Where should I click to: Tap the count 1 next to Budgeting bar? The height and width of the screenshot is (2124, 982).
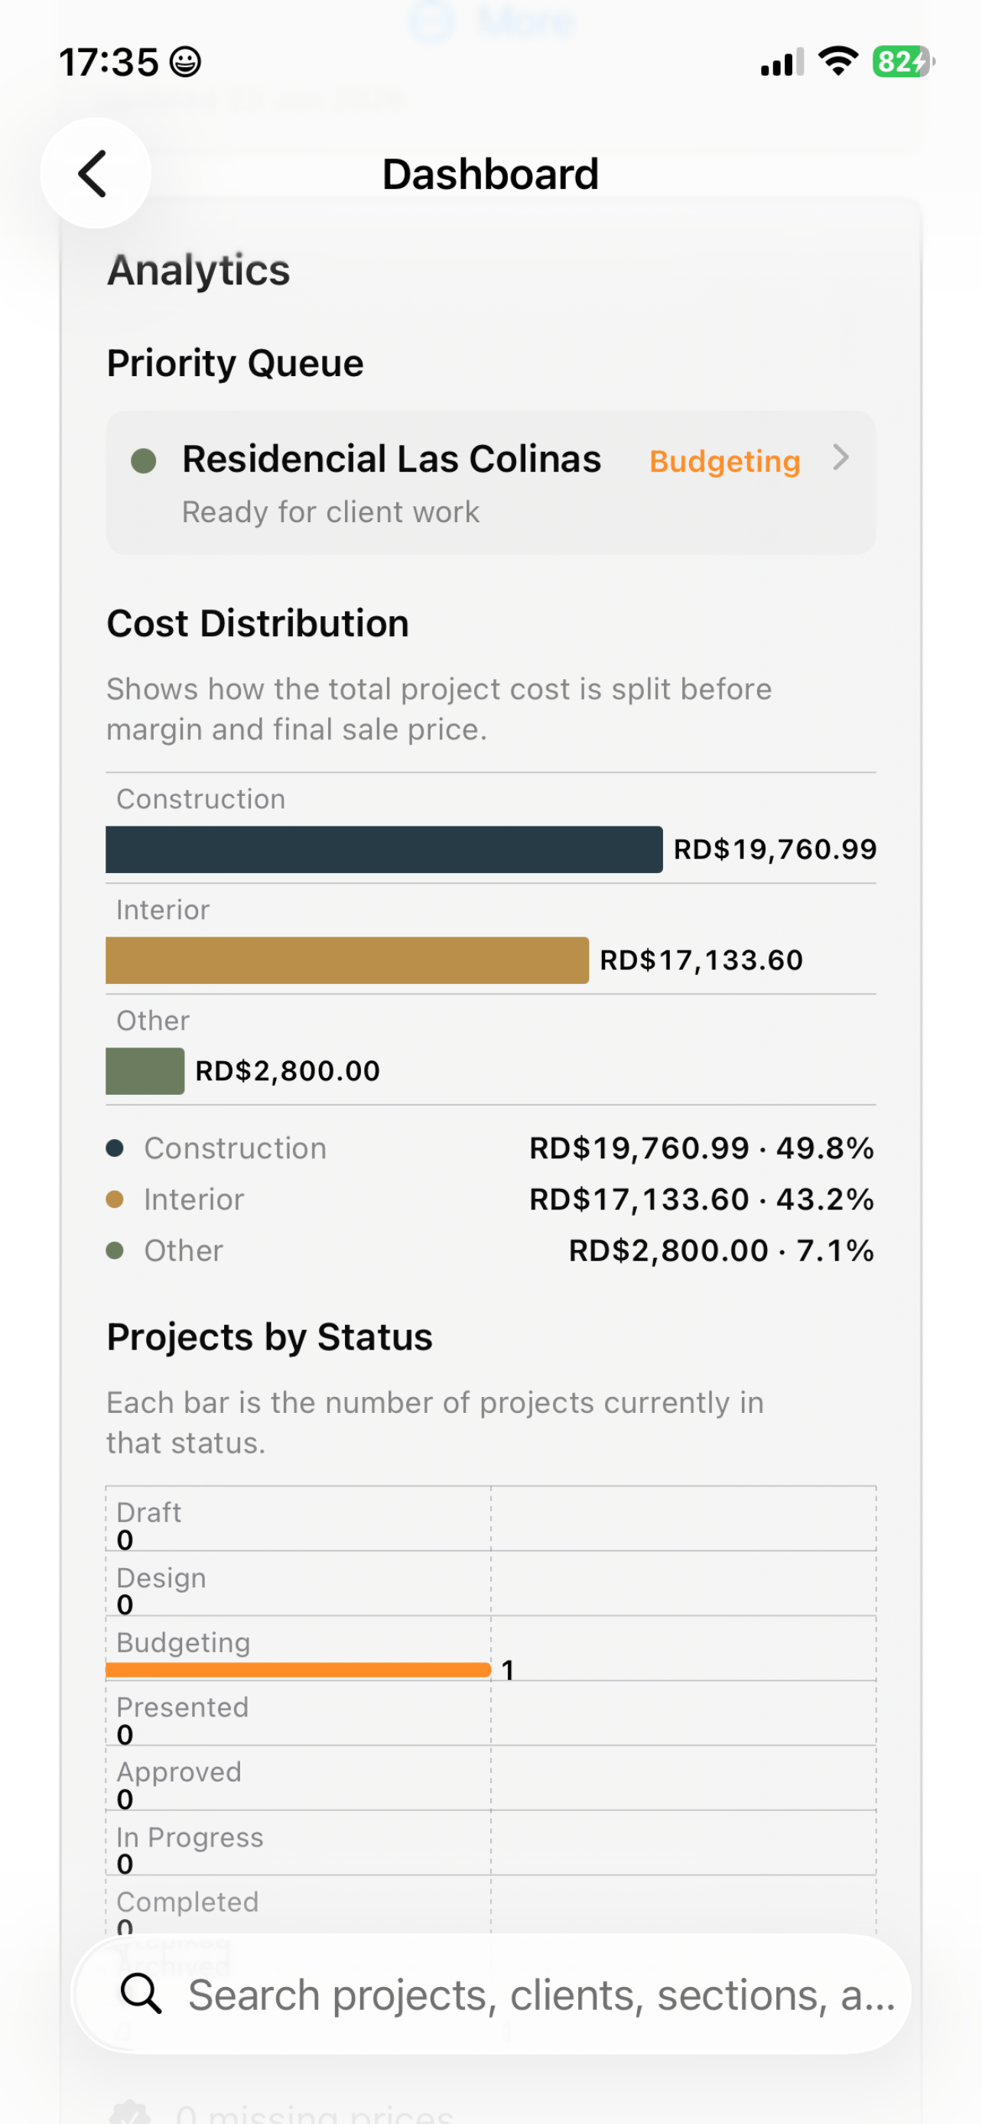[508, 1671]
